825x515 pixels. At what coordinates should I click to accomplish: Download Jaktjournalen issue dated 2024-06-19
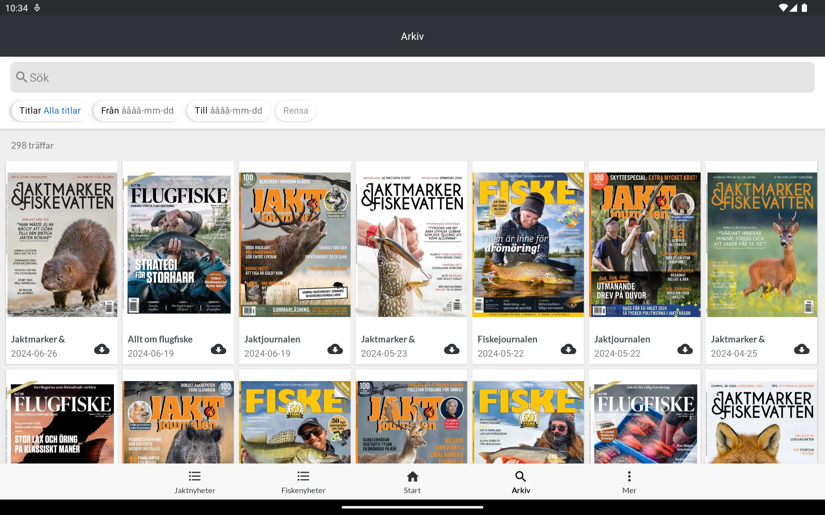pos(335,349)
